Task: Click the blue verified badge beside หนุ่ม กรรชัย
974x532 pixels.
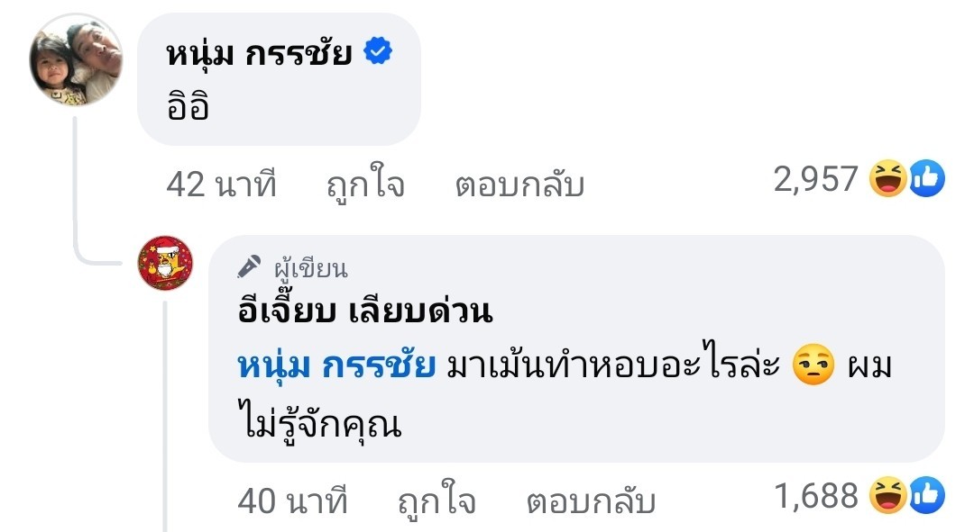Action: pos(377,55)
